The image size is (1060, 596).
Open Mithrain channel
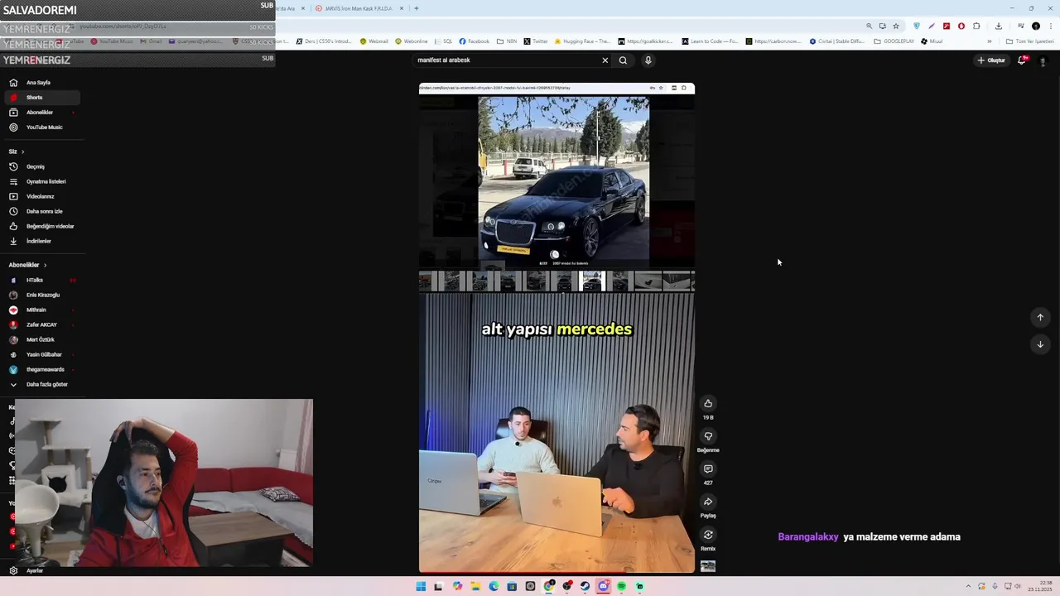41,310
